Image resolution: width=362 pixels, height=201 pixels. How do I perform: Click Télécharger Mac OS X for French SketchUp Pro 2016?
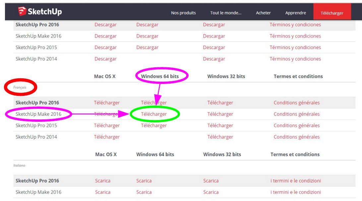click(x=107, y=102)
